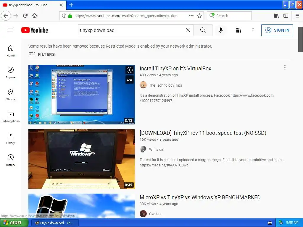The image size is (303, 227).
Task: Visit the White girl channel
Action: (157, 149)
